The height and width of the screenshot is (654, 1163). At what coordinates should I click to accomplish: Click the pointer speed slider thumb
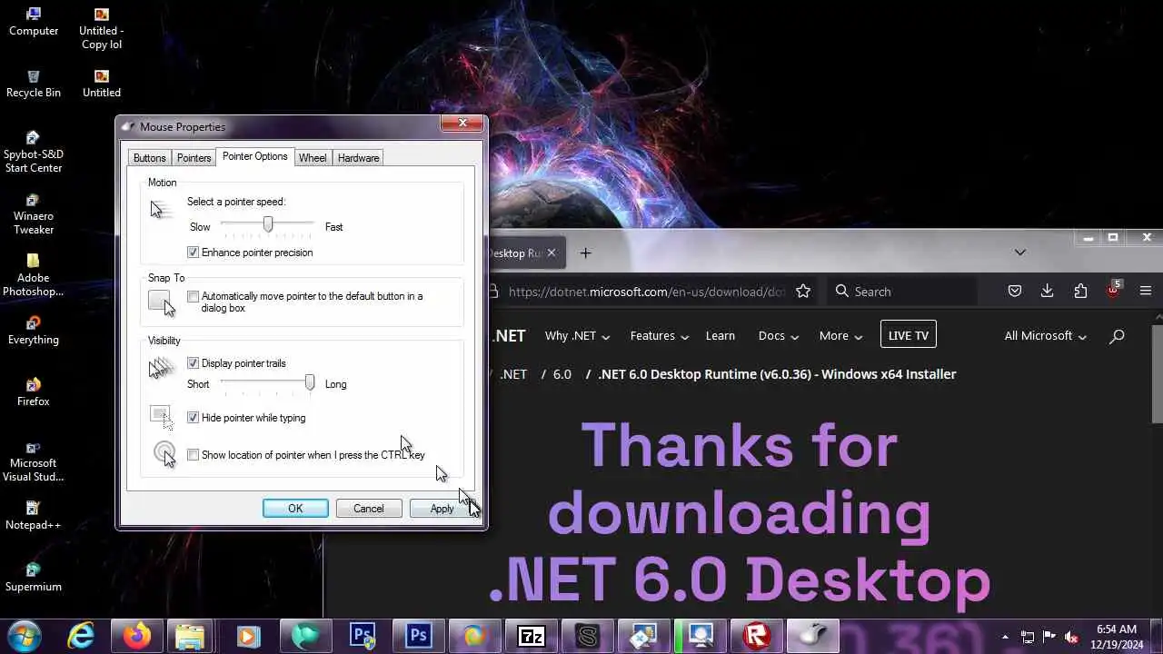267,223
